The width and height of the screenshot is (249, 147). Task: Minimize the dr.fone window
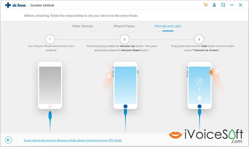point(232,5)
